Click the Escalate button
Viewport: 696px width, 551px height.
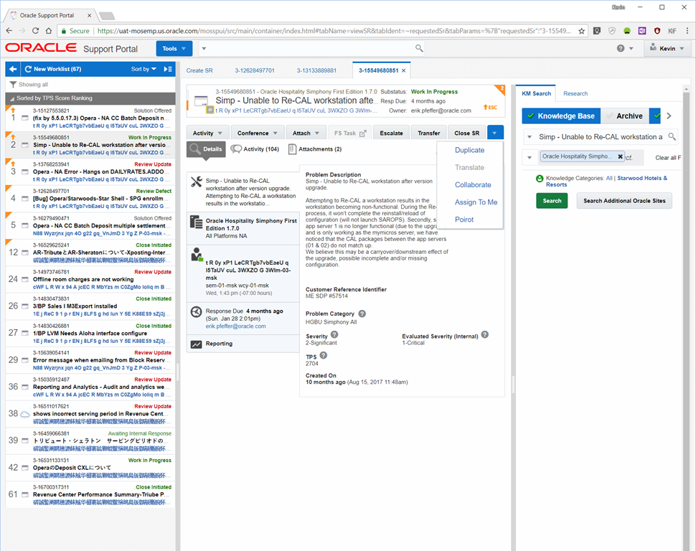pos(391,133)
